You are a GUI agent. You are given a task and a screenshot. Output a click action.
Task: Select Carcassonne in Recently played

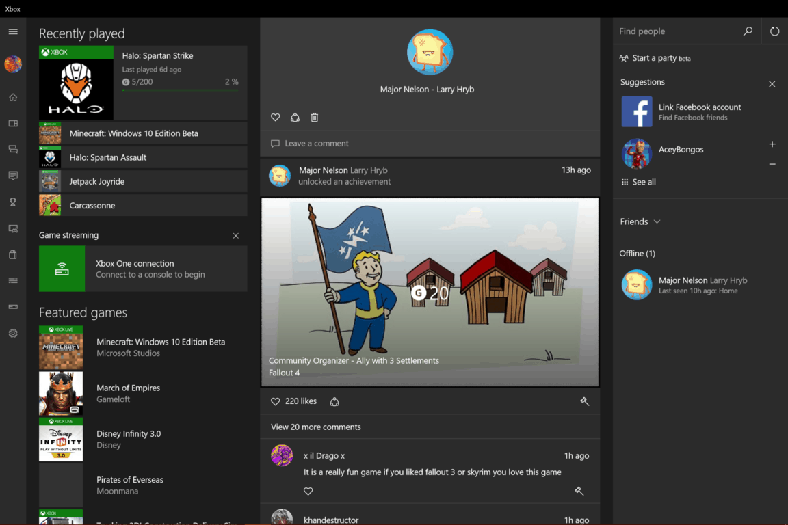[x=143, y=206]
